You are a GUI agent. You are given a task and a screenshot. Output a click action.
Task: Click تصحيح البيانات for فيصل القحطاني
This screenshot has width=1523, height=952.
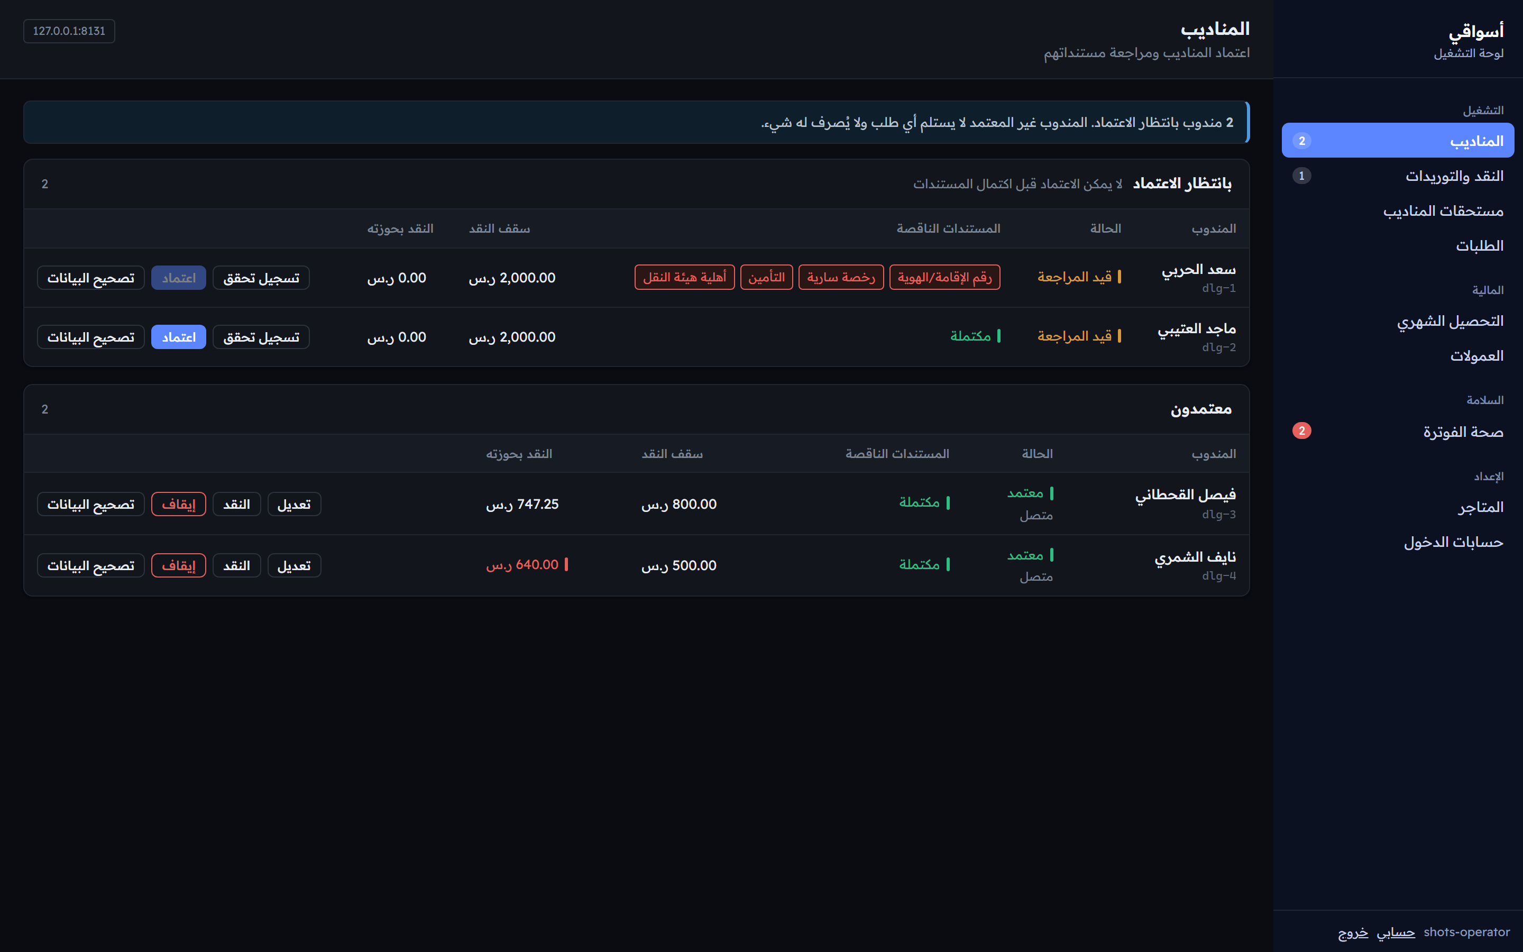[90, 505]
